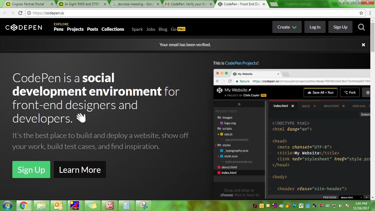Open Pens in the Explore menu
This screenshot has height=211, width=375.
58,29
